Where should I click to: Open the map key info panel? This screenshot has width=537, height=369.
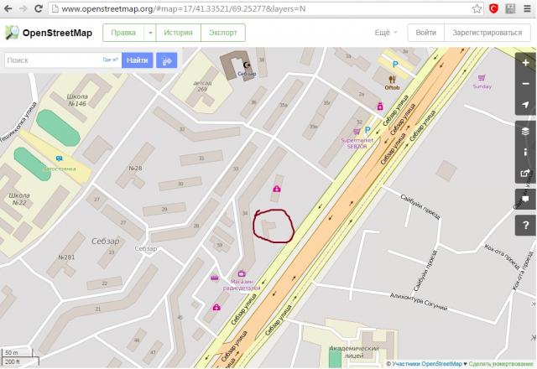(x=525, y=152)
